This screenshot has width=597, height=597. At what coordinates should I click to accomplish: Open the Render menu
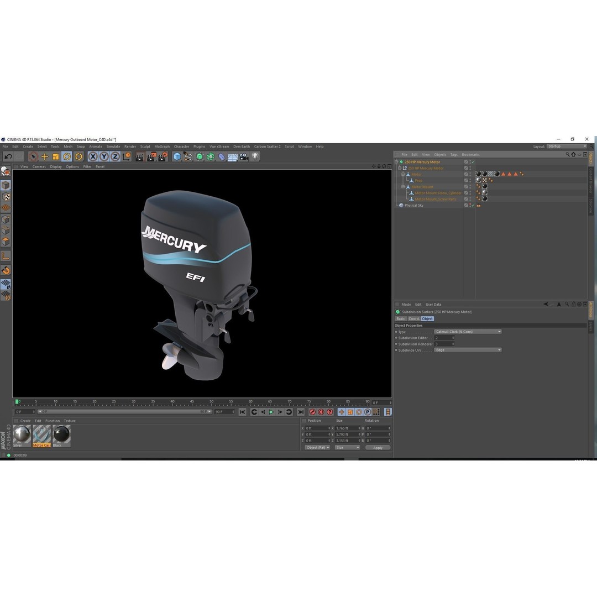click(x=130, y=146)
